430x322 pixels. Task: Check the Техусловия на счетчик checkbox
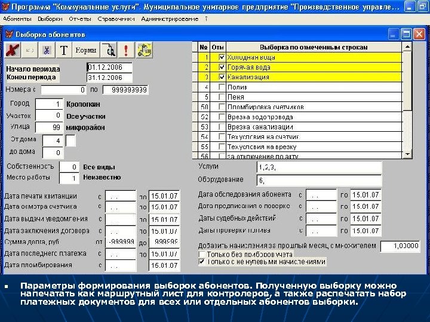point(222,137)
